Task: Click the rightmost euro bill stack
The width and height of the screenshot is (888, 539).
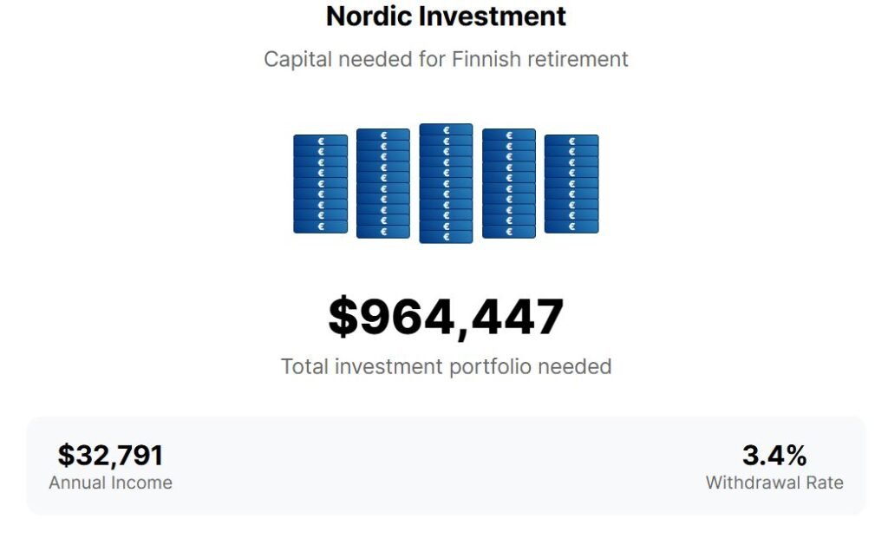Action: coord(571,184)
